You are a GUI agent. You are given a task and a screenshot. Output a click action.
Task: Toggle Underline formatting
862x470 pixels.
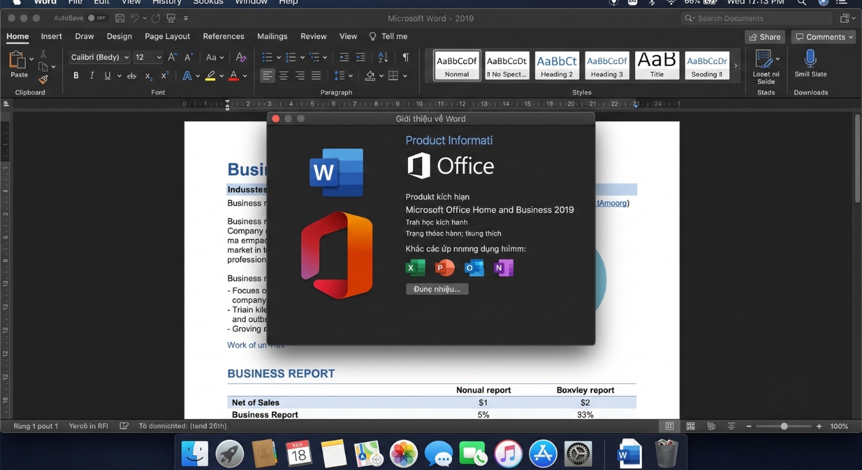pyautogui.click(x=108, y=75)
